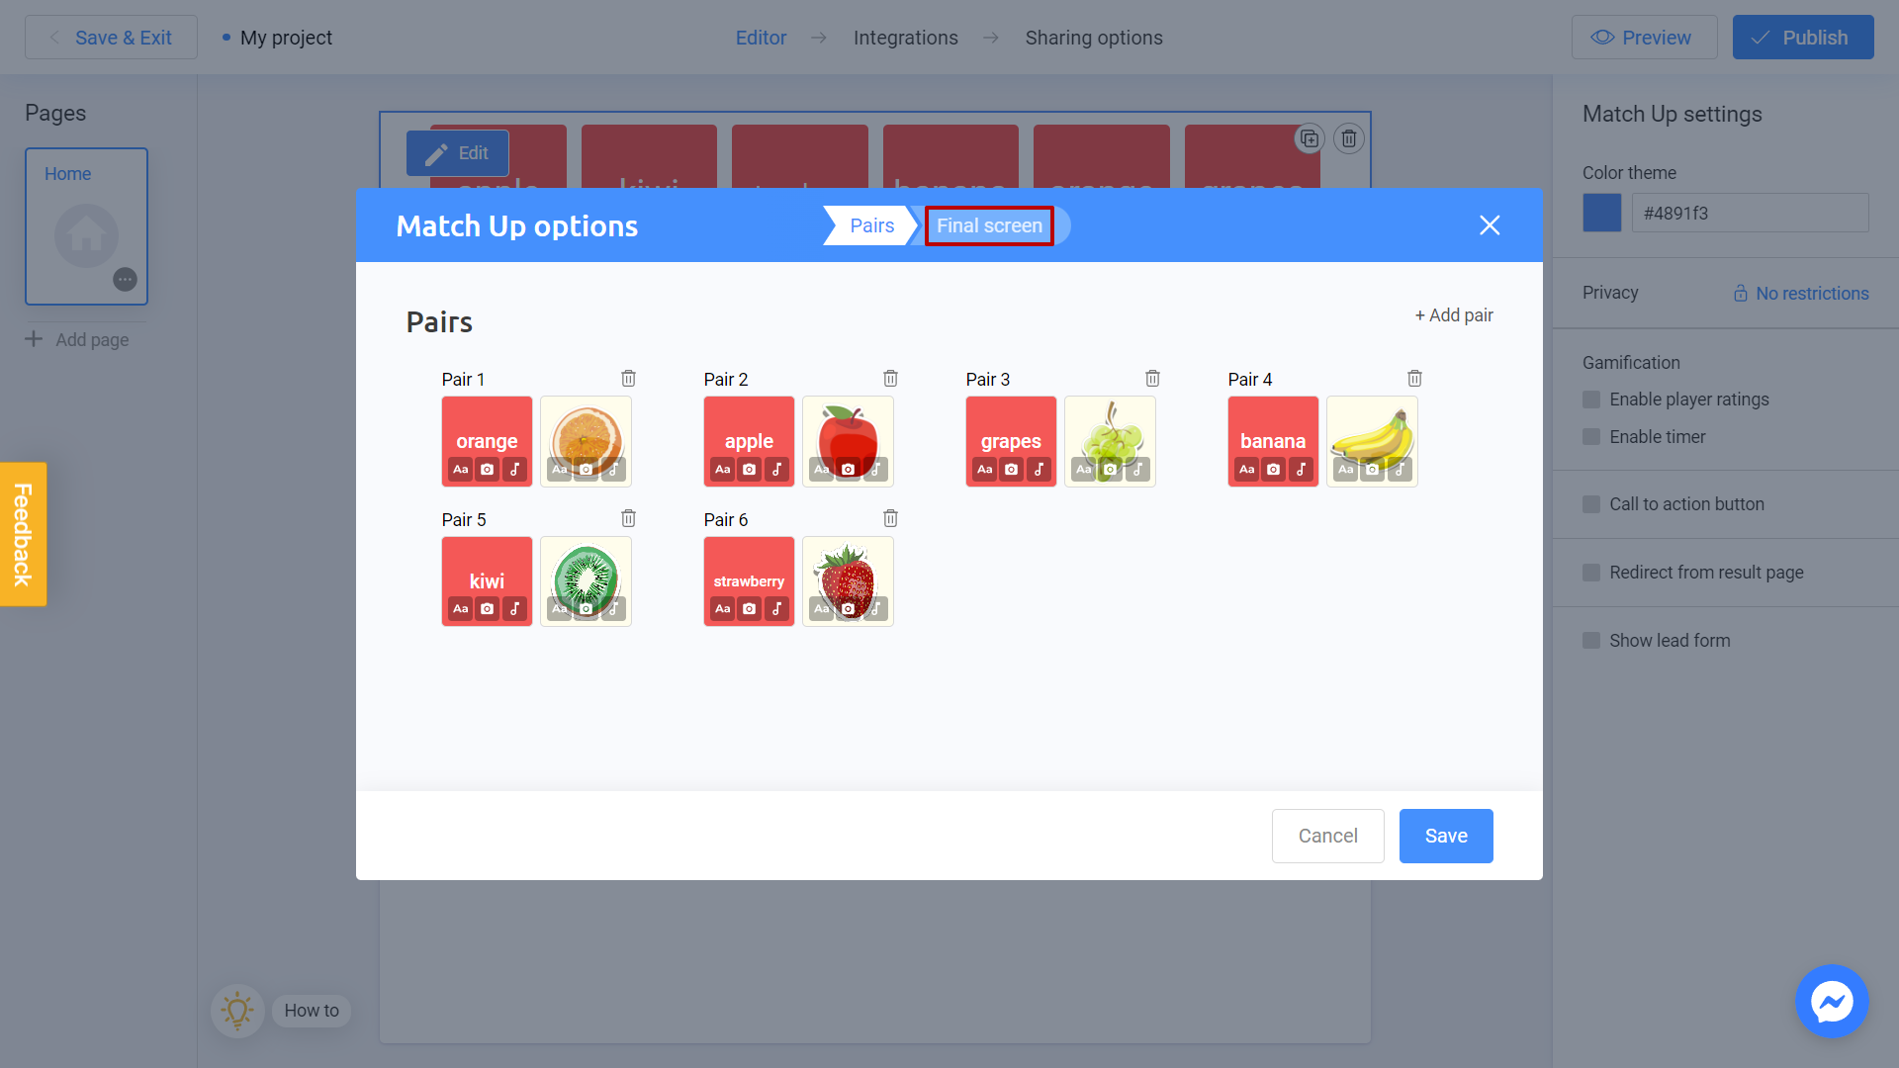Click the text format icon on orange label
Viewport: 1899px width, 1068px height.
click(459, 468)
